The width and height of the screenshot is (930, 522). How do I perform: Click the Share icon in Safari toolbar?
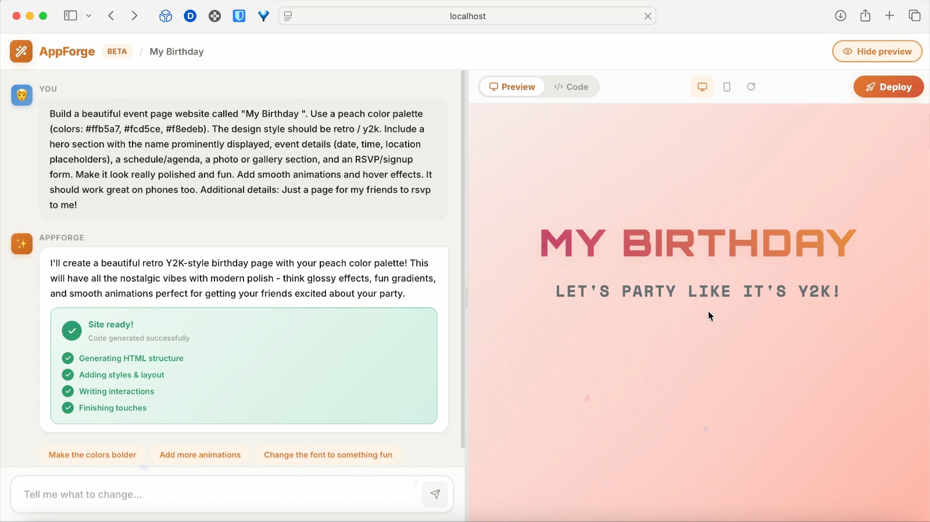point(865,16)
